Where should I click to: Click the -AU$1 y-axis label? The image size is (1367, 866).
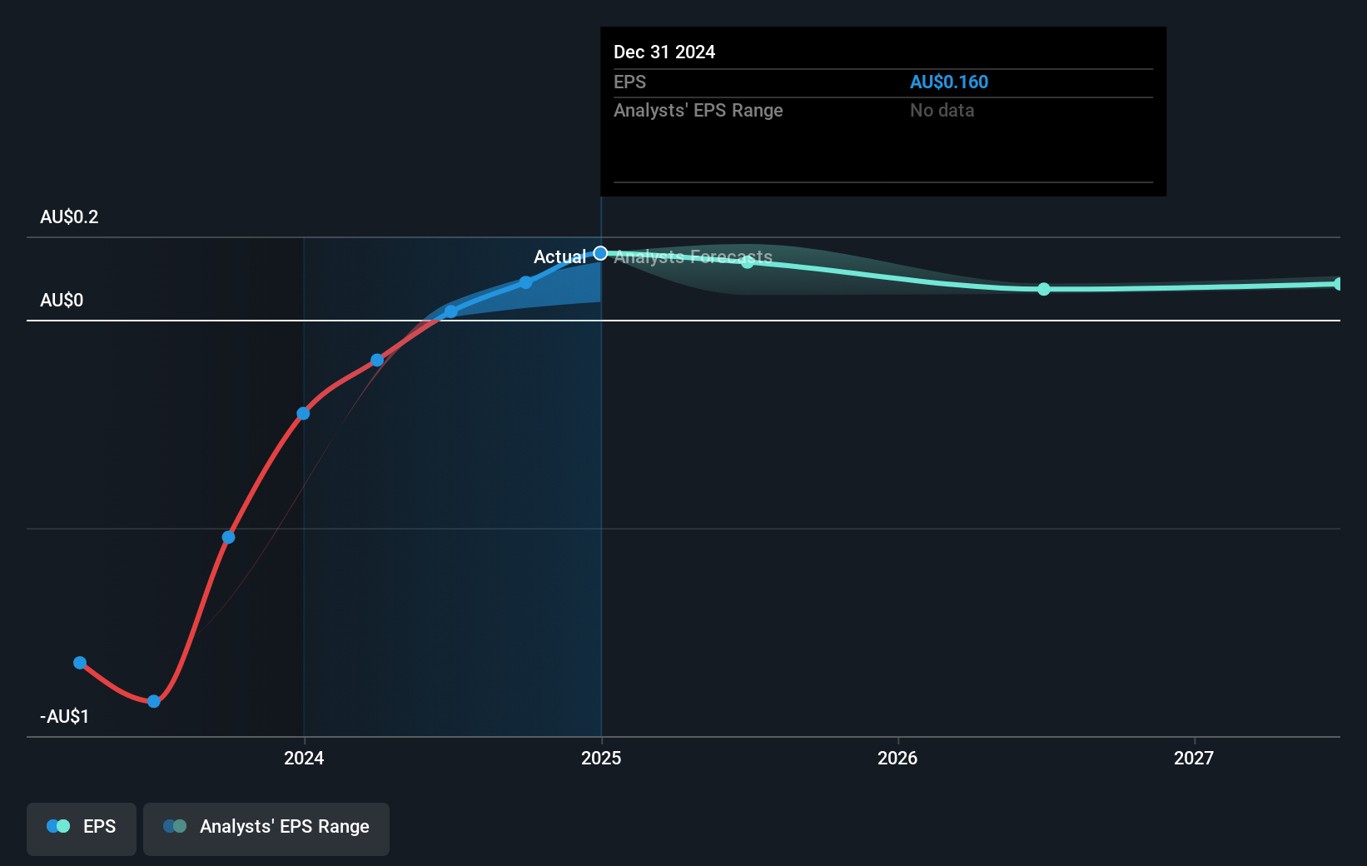coord(64,716)
